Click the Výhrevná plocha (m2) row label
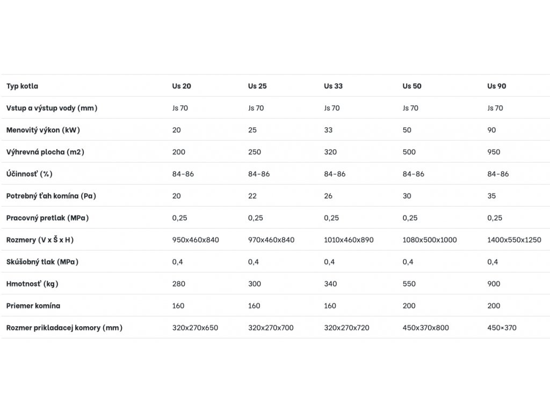 coord(45,152)
